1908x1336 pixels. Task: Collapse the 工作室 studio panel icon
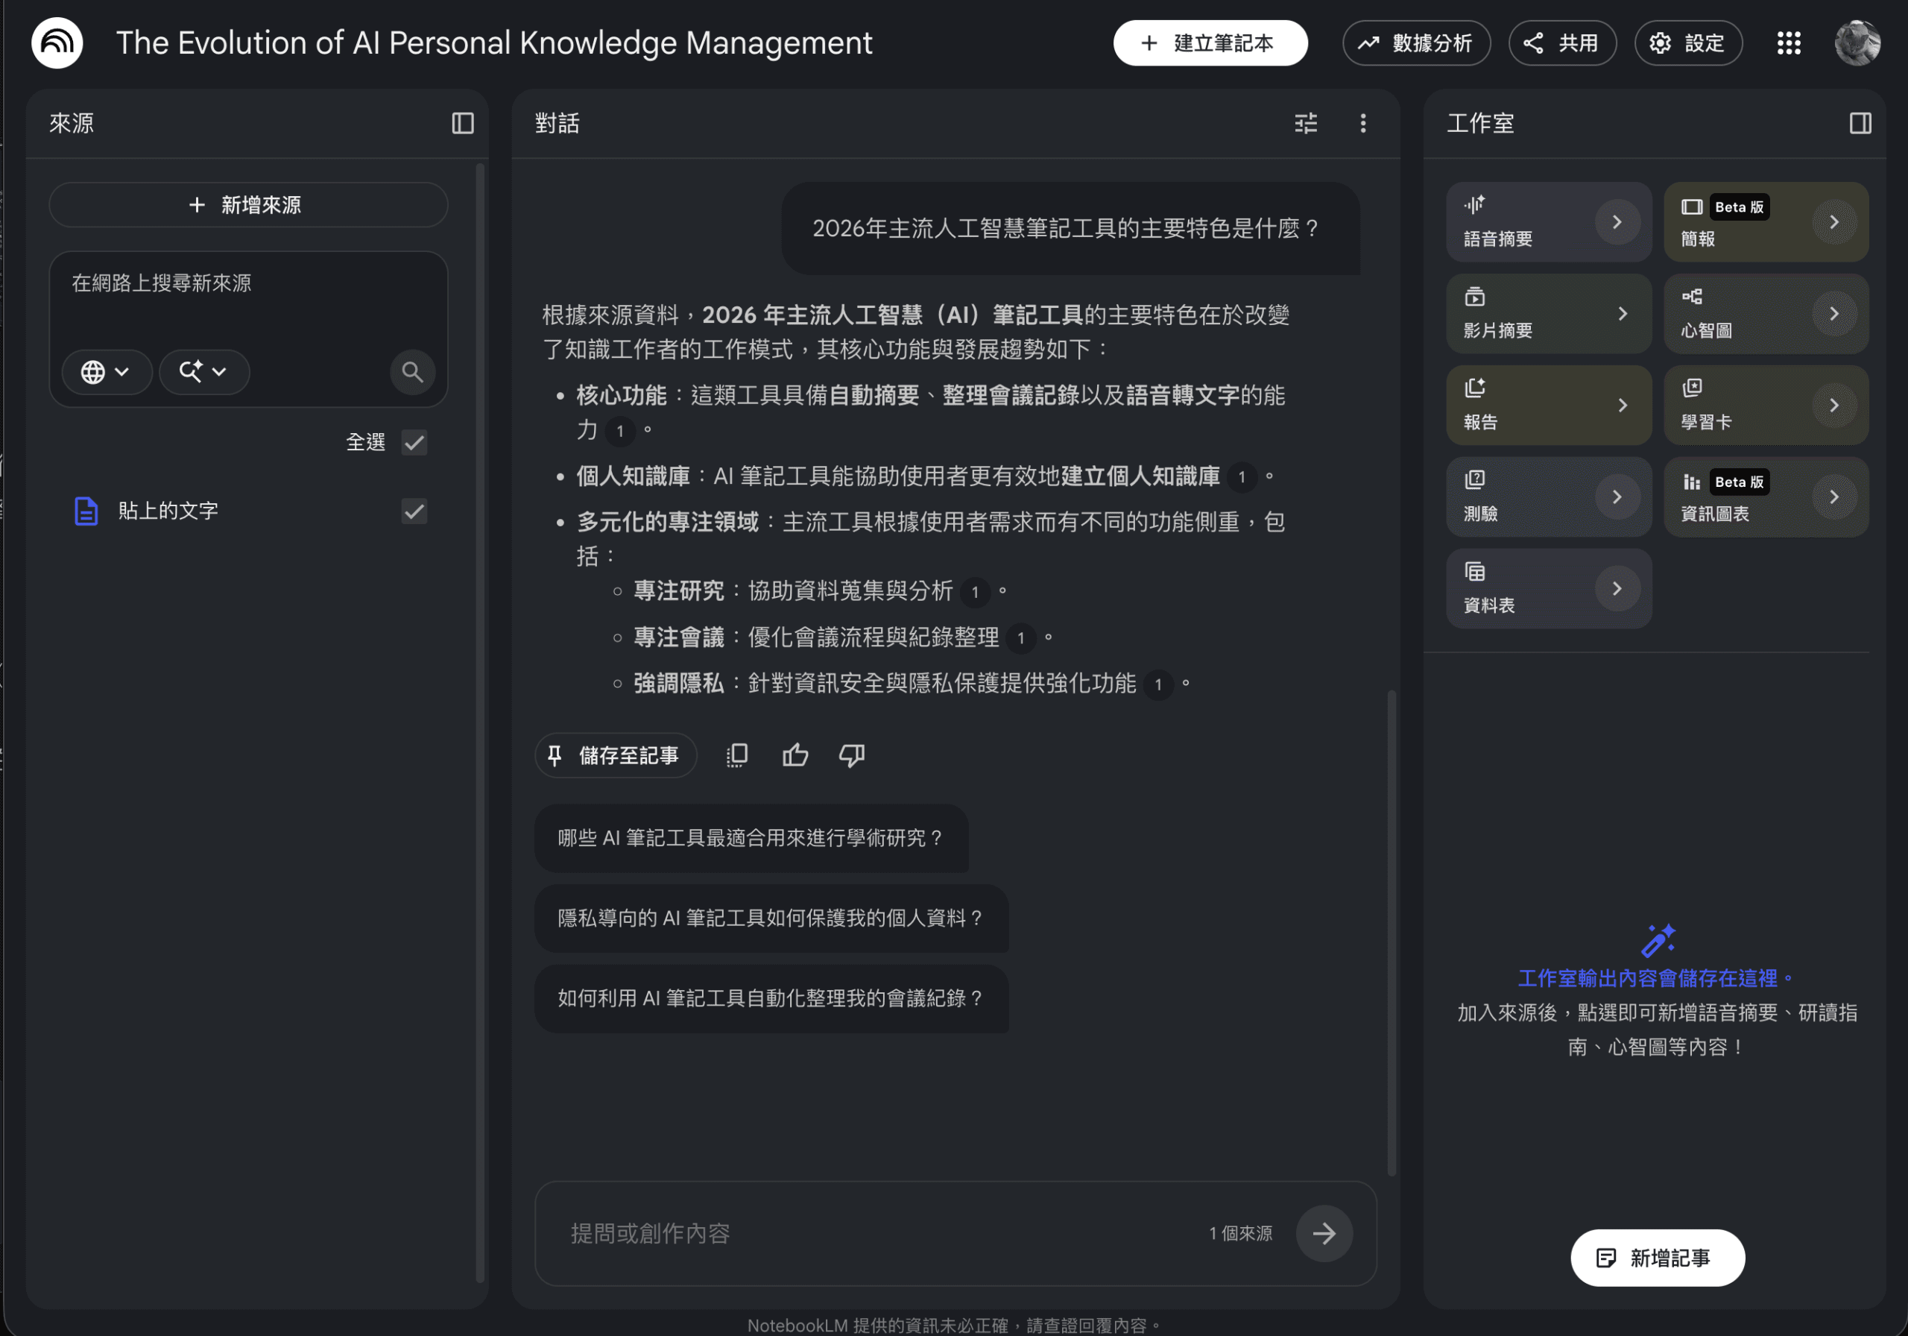click(1860, 123)
